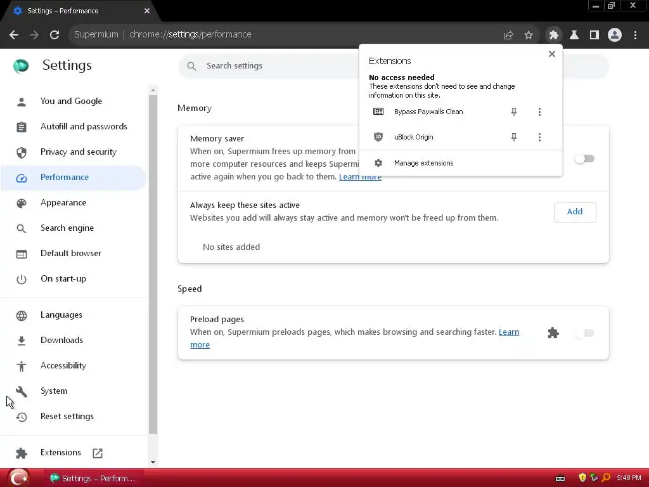Image resolution: width=649 pixels, height=487 pixels.
Task: Add a site to always keep active
Action: click(x=574, y=212)
